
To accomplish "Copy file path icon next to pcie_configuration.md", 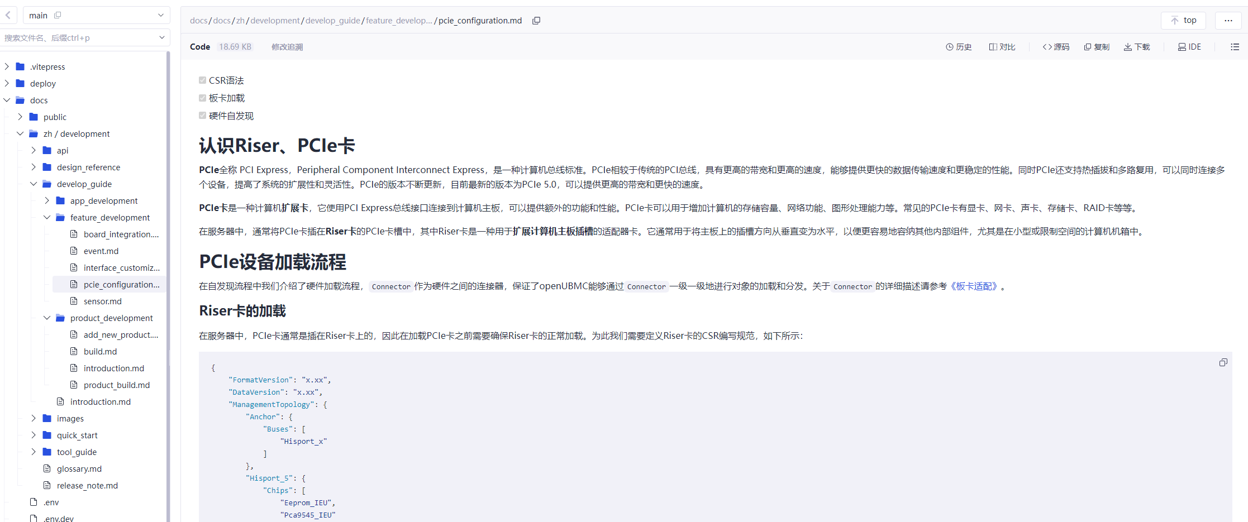I will [x=536, y=21].
